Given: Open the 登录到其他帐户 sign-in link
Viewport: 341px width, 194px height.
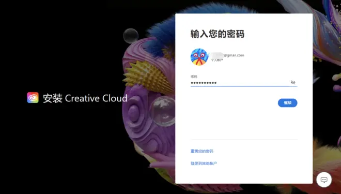Looking at the screenshot, I should [204, 163].
